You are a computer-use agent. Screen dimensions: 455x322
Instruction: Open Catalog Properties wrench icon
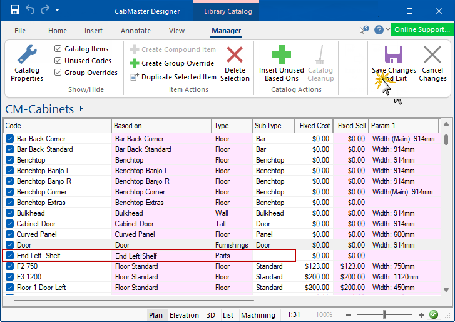[x=27, y=54]
